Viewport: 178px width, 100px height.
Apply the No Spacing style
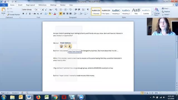point(106,12)
